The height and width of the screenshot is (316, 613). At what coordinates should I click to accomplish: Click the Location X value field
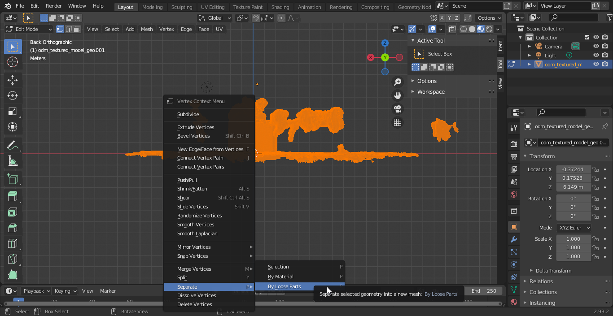(x=573, y=169)
